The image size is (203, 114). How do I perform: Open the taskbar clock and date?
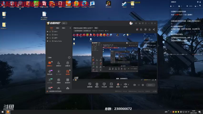pyautogui.click(x=194, y=112)
